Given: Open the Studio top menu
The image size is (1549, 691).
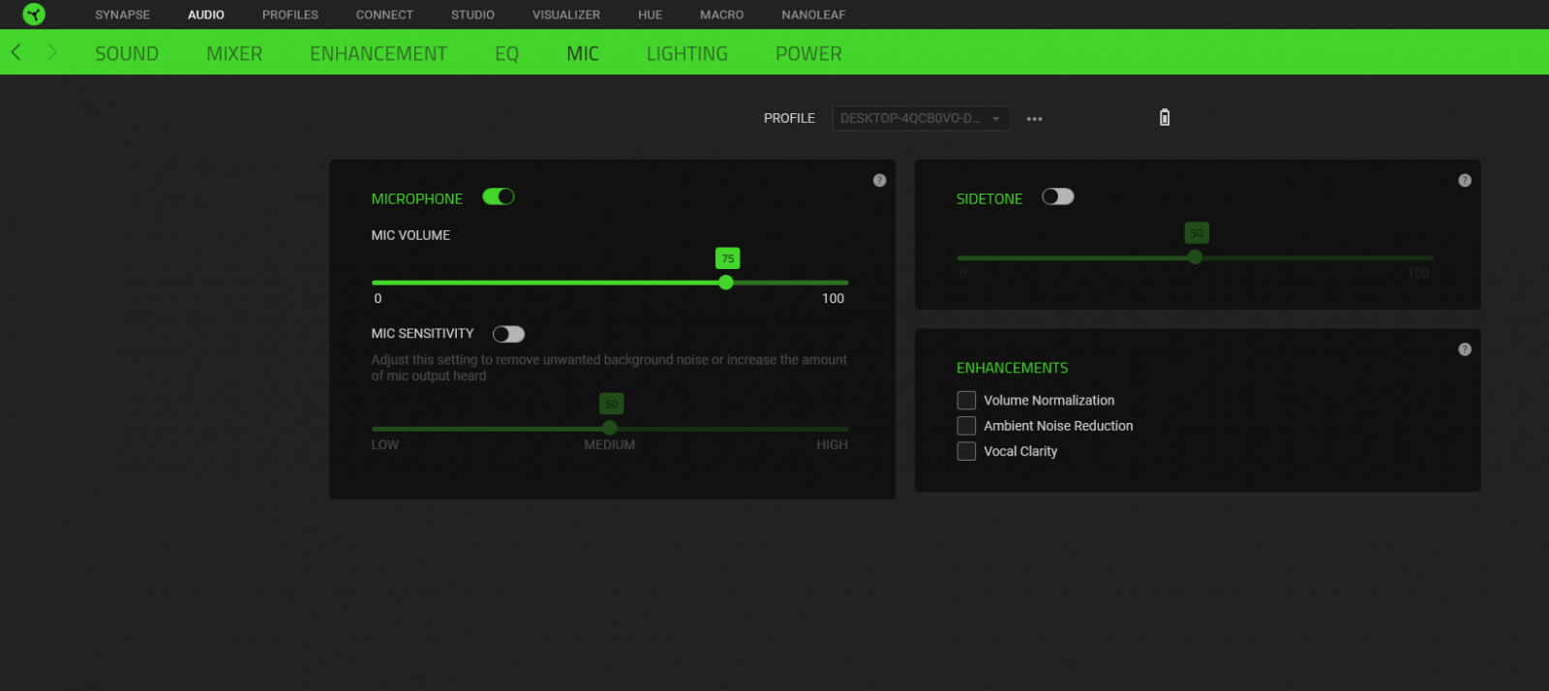Looking at the screenshot, I should tap(472, 15).
